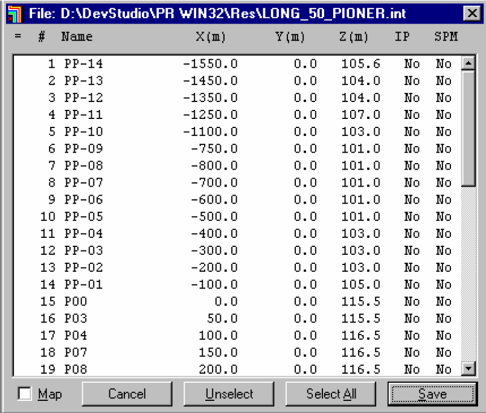Close the LONG_50_PIONER.int file dialog
This screenshot has height=413, width=486.
[x=472, y=13]
